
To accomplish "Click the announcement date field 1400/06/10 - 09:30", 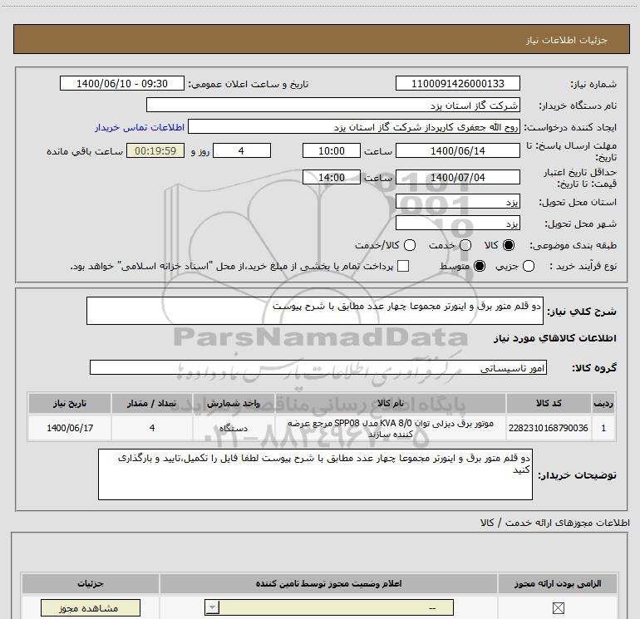I will (x=122, y=83).
